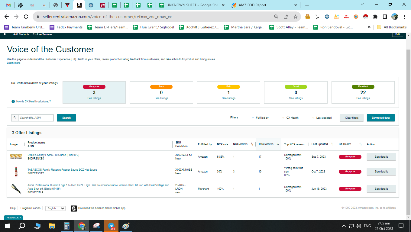
Task: Sort by the Last updated column header
Action: 332,144
